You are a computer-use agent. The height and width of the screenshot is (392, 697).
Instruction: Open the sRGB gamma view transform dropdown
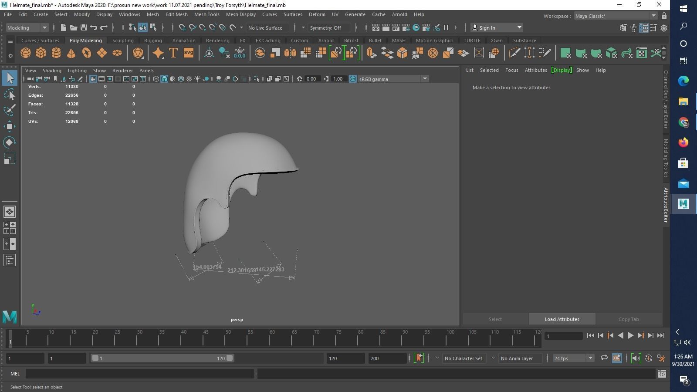[x=393, y=79]
